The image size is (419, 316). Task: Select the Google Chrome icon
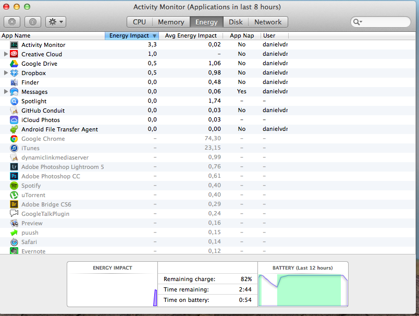click(14, 139)
